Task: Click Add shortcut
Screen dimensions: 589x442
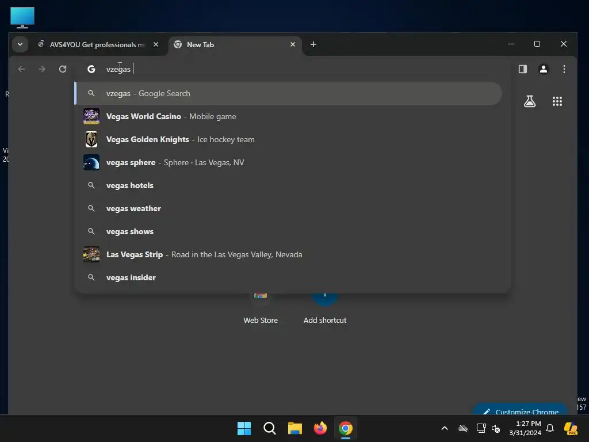Action: click(x=325, y=308)
